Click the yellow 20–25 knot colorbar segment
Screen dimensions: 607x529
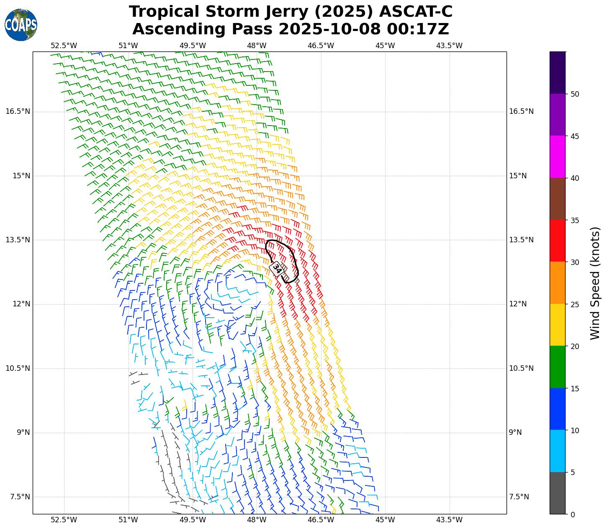click(x=557, y=325)
